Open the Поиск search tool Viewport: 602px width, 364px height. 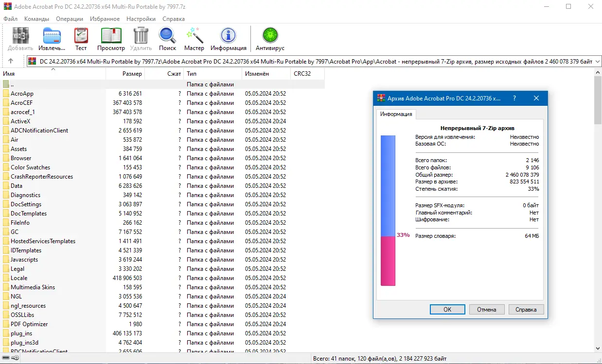point(167,36)
